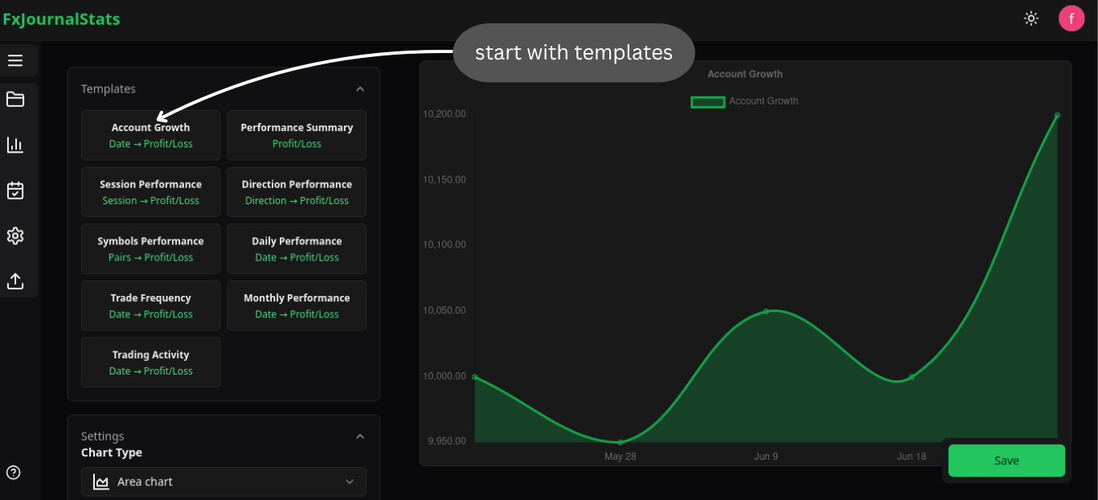Select the Direction Performance template
The height and width of the screenshot is (500, 1098).
click(297, 191)
